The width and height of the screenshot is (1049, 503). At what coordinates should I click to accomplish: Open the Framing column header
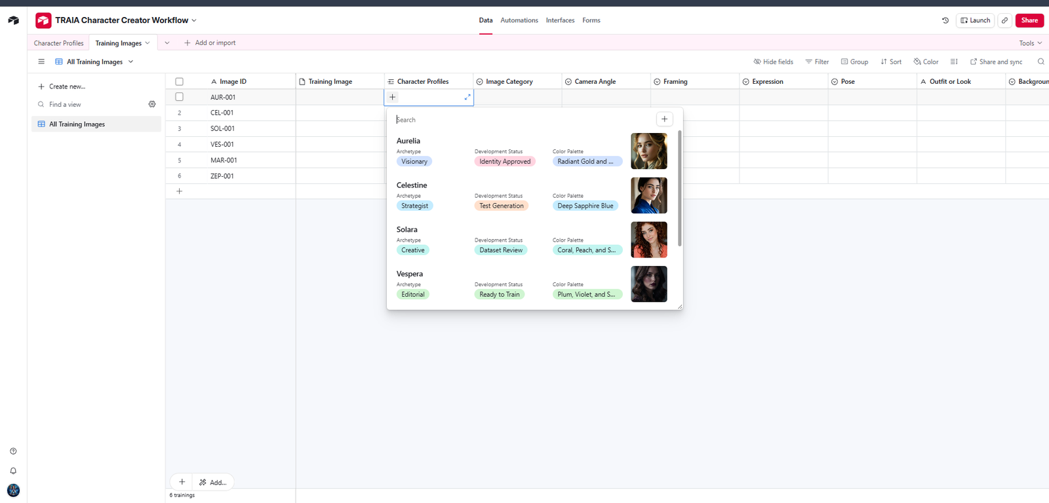tap(695, 81)
